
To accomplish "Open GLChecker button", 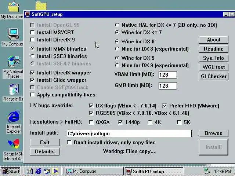I will click(x=214, y=77).
